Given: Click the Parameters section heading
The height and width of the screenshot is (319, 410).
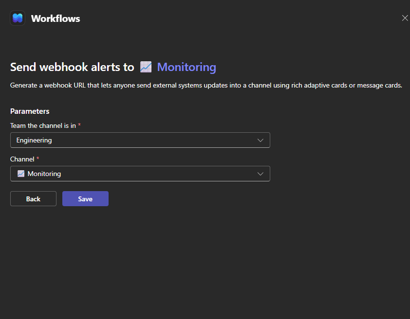Looking at the screenshot, I should tap(30, 111).
